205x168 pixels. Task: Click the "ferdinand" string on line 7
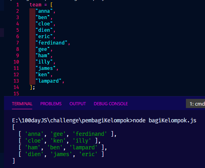click(51, 43)
